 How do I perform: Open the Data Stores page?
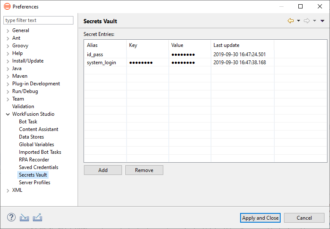31,137
